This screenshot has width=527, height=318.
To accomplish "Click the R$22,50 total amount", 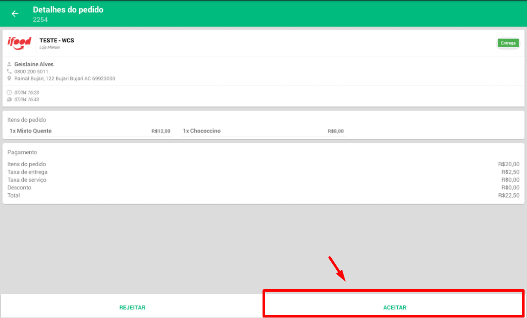I will click(509, 195).
